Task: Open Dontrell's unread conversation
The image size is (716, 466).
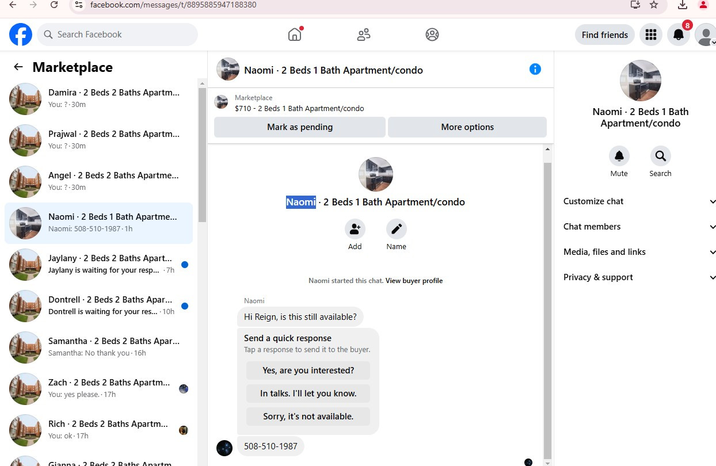Action: 98,306
